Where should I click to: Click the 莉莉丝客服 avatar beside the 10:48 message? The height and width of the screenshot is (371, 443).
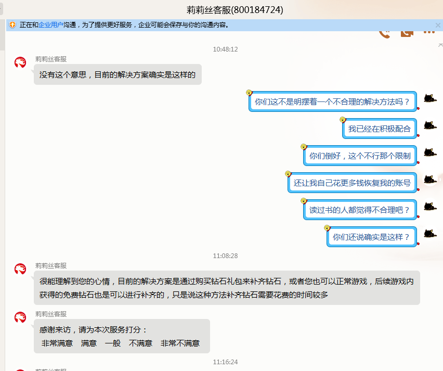[20, 63]
